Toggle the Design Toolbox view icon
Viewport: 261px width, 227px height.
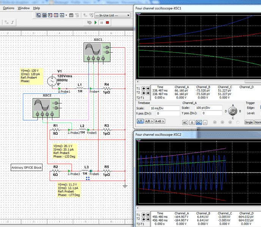(38, 16)
